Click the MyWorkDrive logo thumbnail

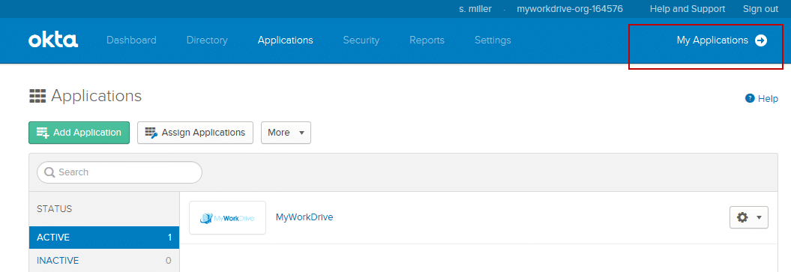click(x=227, y=217)
